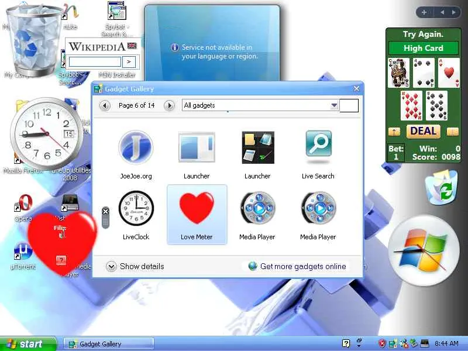Image resolution: width=468 pixels, height=351 pixels.
Task: Select the JoeJoe.org gadget
Action: [136, 154]
